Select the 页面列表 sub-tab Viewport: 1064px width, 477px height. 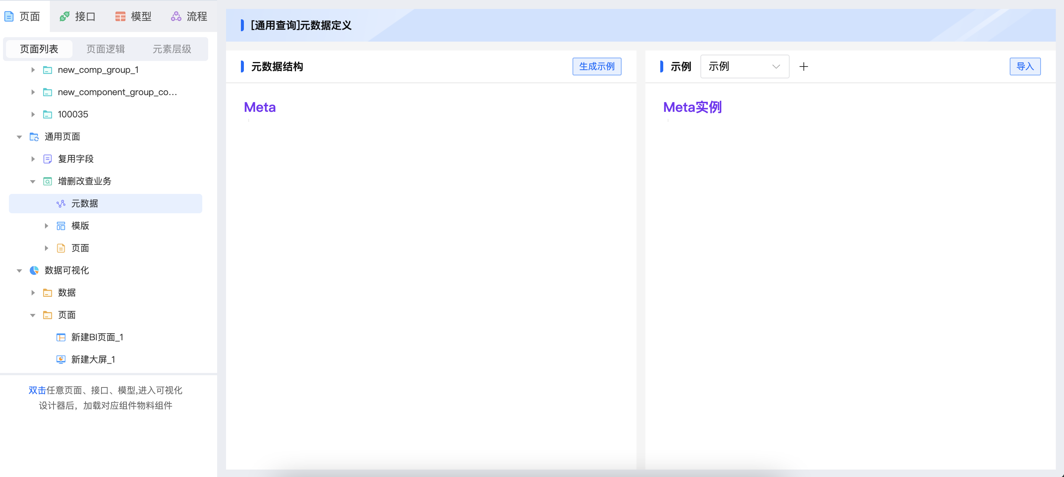[x=39, y=49]
